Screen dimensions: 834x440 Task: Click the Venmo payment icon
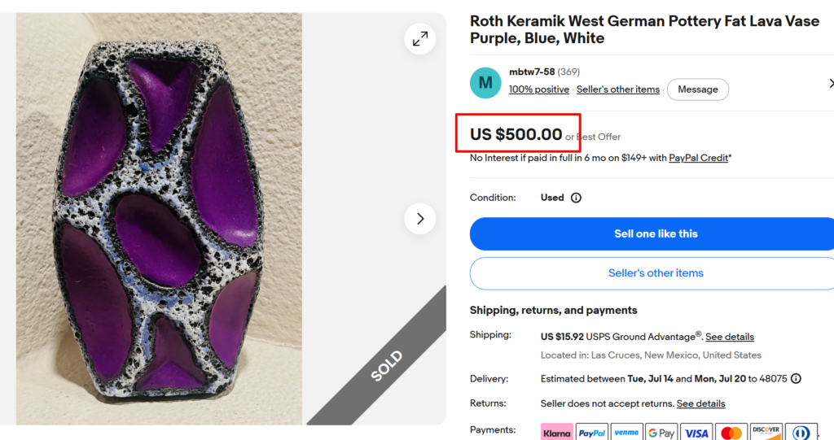click(x=626, y=433)
